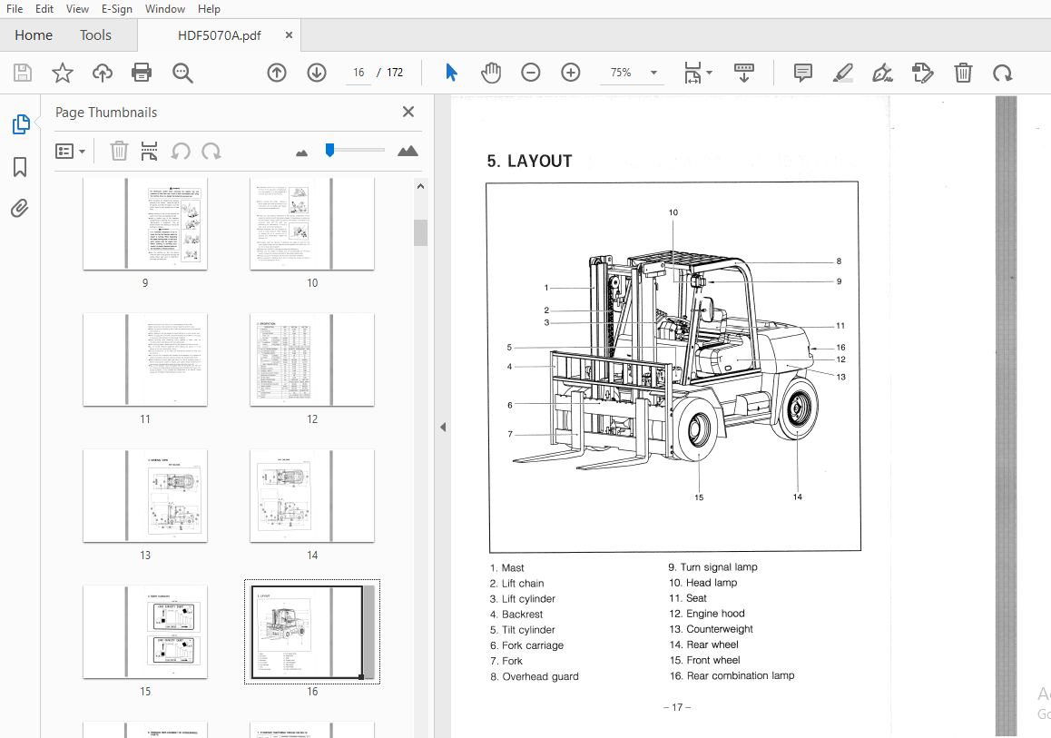Image resolution: width=1051 pixels, height=738 pixels.
Task: Collapse the navigation pane with arrow handle
Action: point(443,427)
